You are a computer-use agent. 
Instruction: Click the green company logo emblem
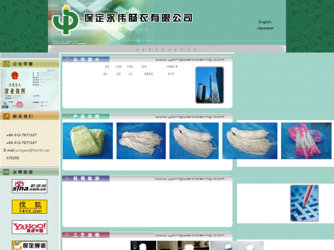66,20
